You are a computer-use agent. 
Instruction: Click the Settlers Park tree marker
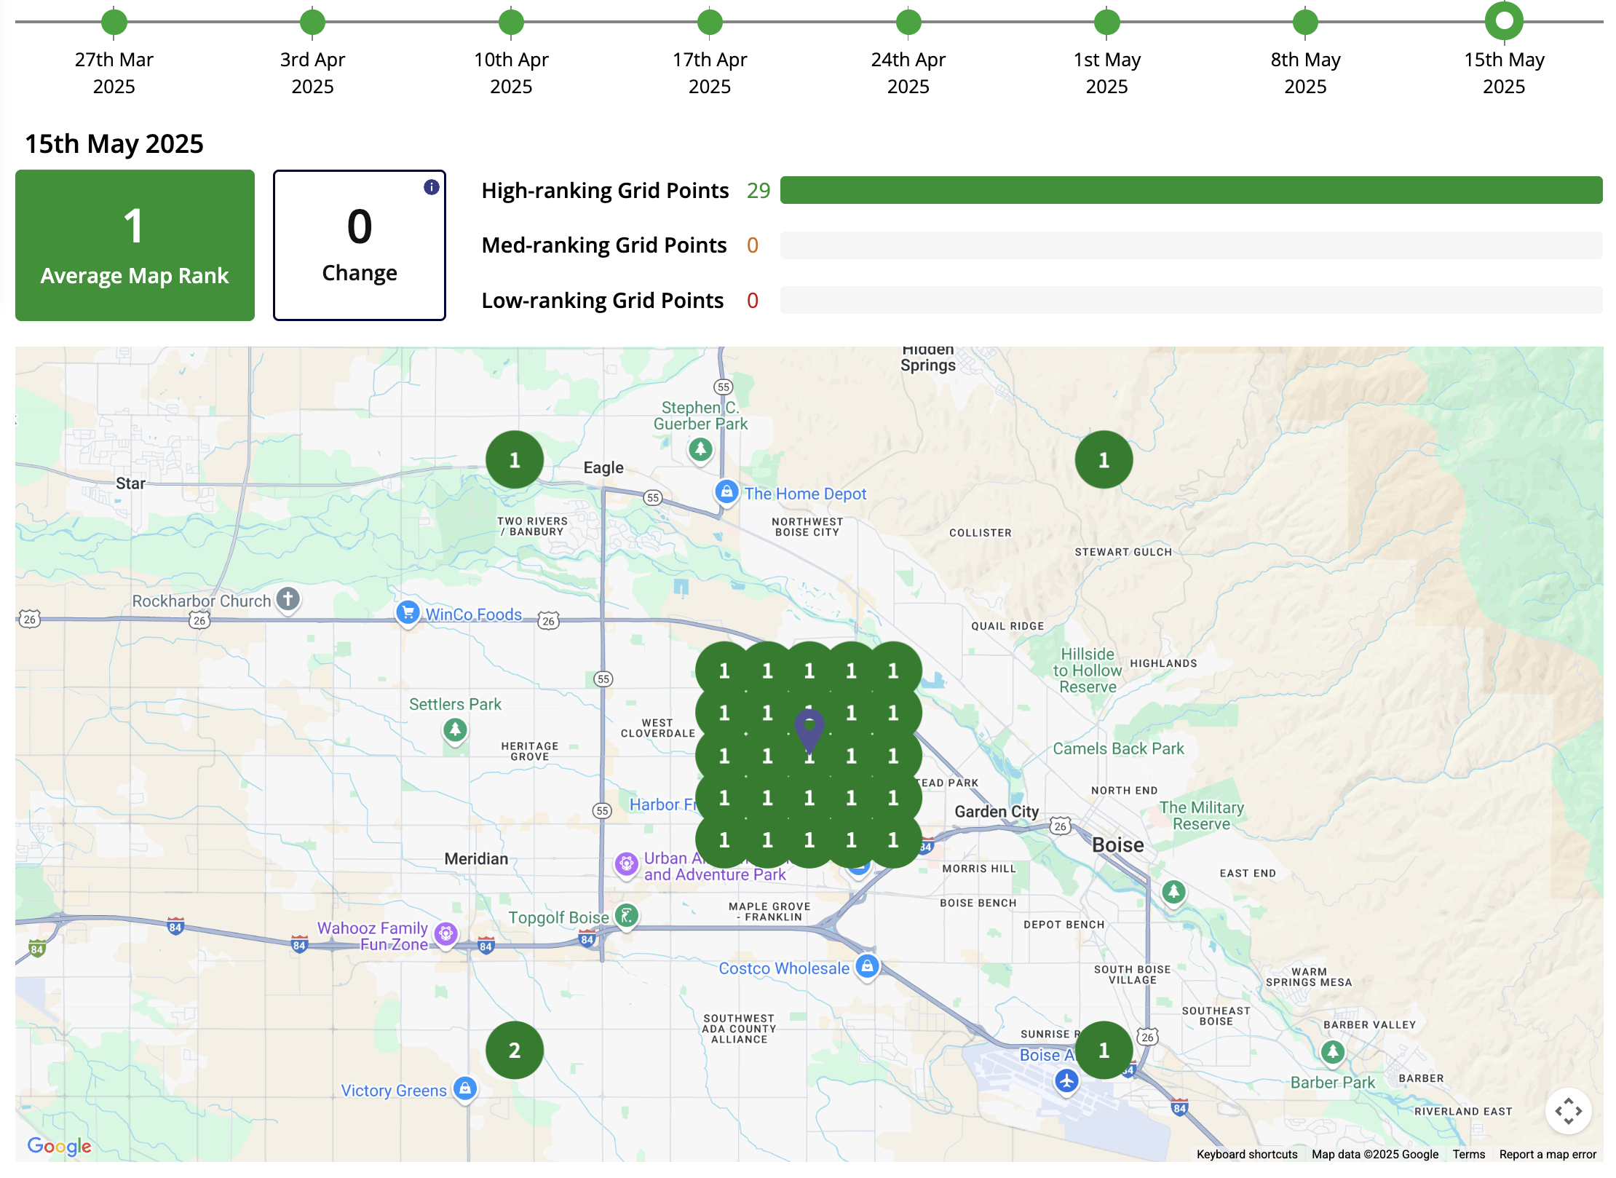[x=455, y=730]
